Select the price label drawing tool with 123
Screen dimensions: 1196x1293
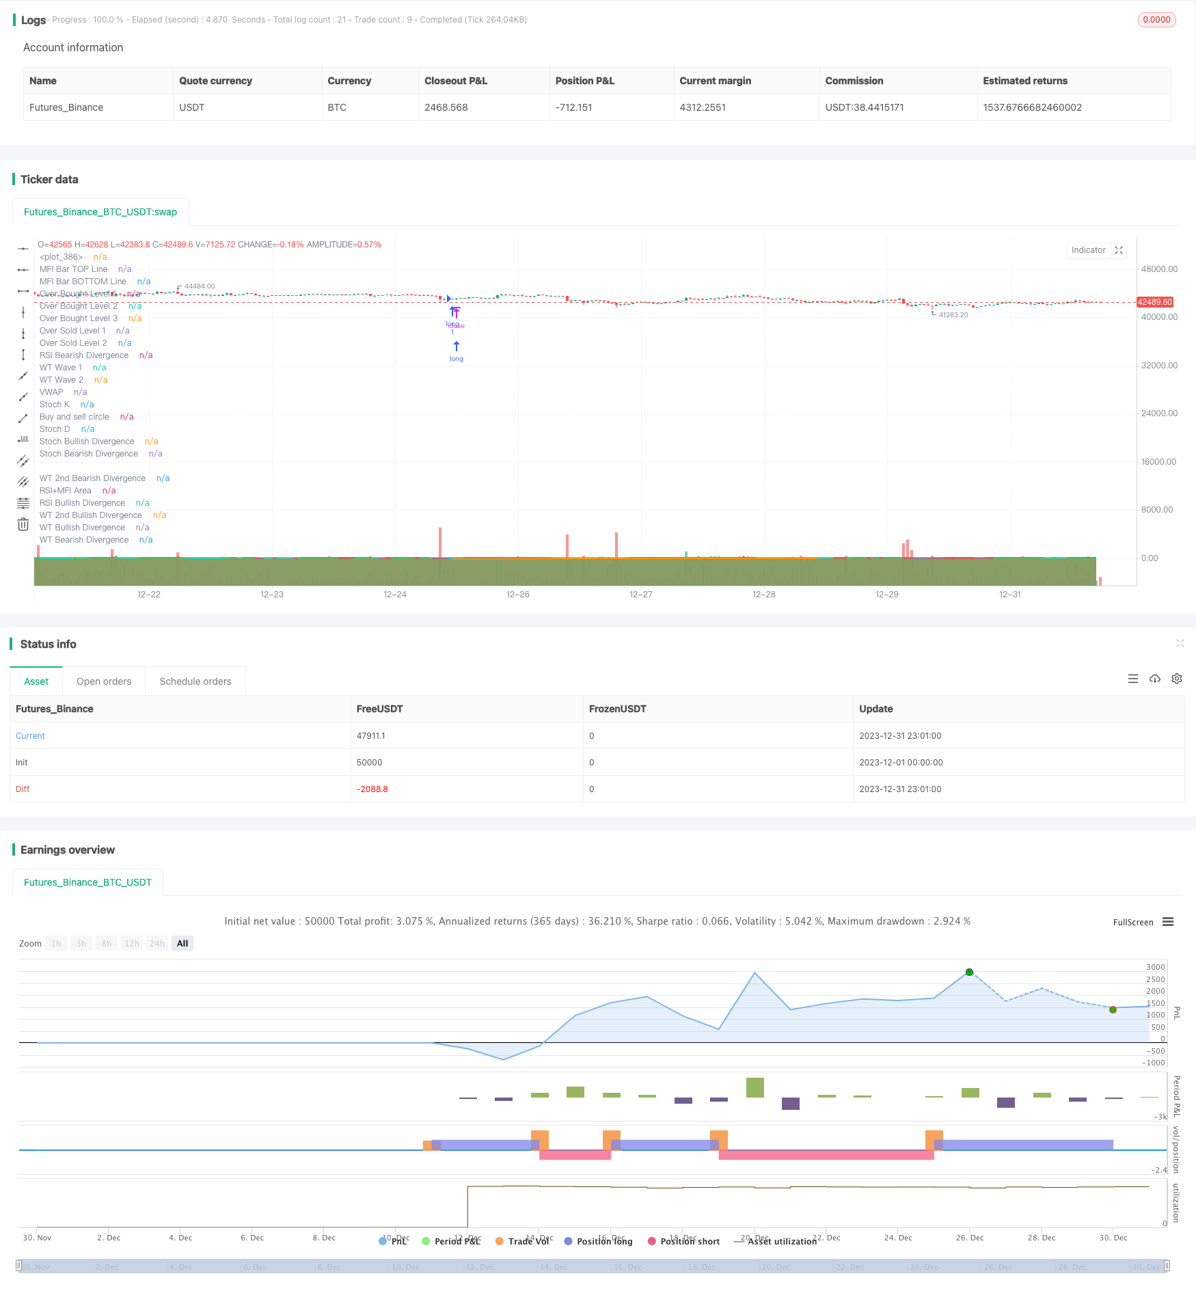pyautogui.click(x=23, y=439)
